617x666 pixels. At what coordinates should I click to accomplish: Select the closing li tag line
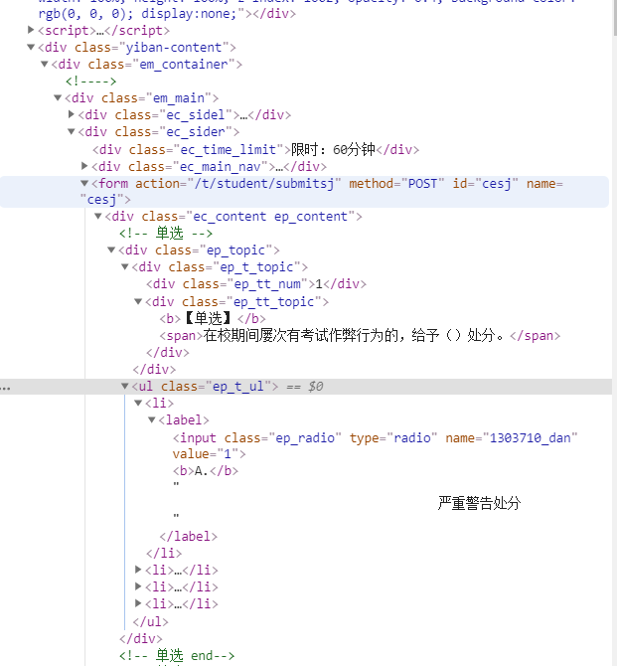[x=164, y=553]
